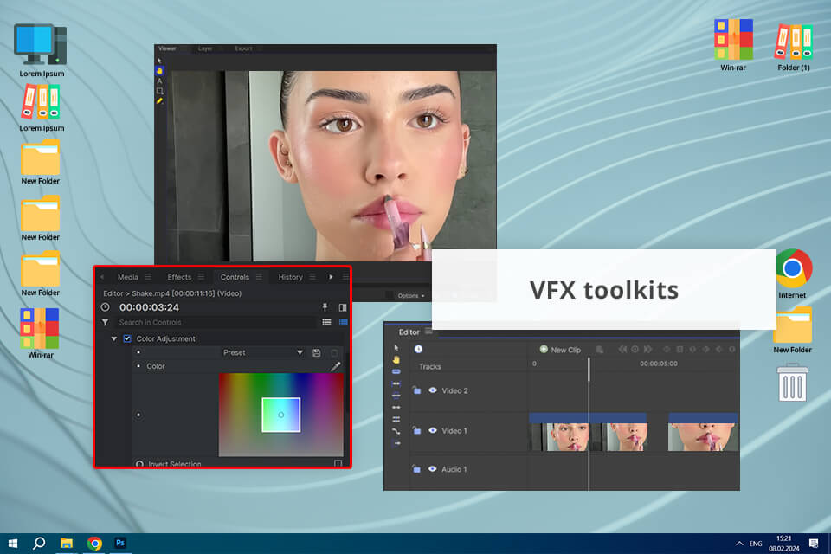Select the yellow pencil tool in Viewer

pos(159,100)
